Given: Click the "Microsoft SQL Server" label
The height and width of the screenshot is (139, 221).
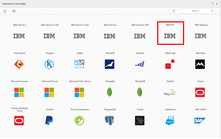Looking at the screenshot, I should point(80,81).
